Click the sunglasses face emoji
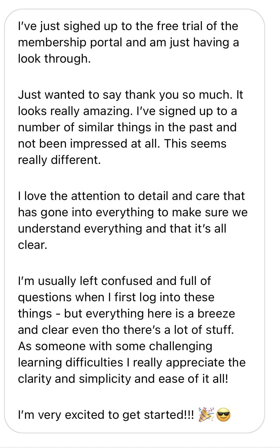 [x=224, y=415]
